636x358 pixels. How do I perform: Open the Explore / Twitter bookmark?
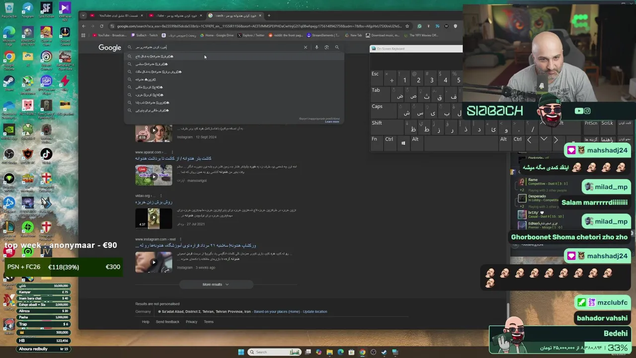click(251, 35)
